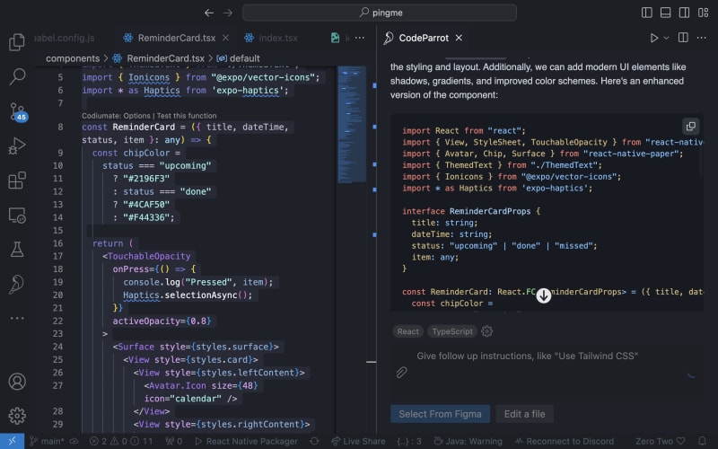The width and height of the screenshot is (718, 449).
Task: Open the Manage gear menu
Action: point(17,416)
